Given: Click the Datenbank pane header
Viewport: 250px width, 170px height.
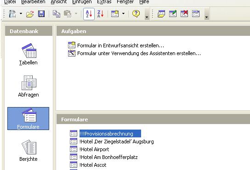Looking at the screenshot, I should (28, 31).
